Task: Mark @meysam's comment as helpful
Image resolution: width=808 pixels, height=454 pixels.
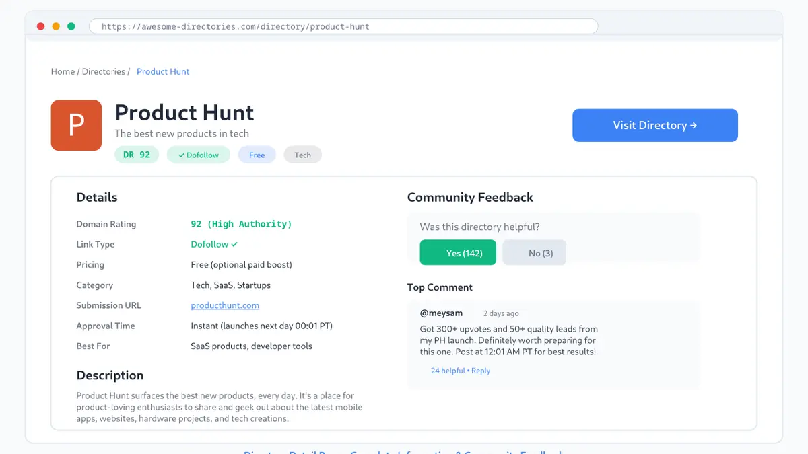Action: click(x=446, y=371)
